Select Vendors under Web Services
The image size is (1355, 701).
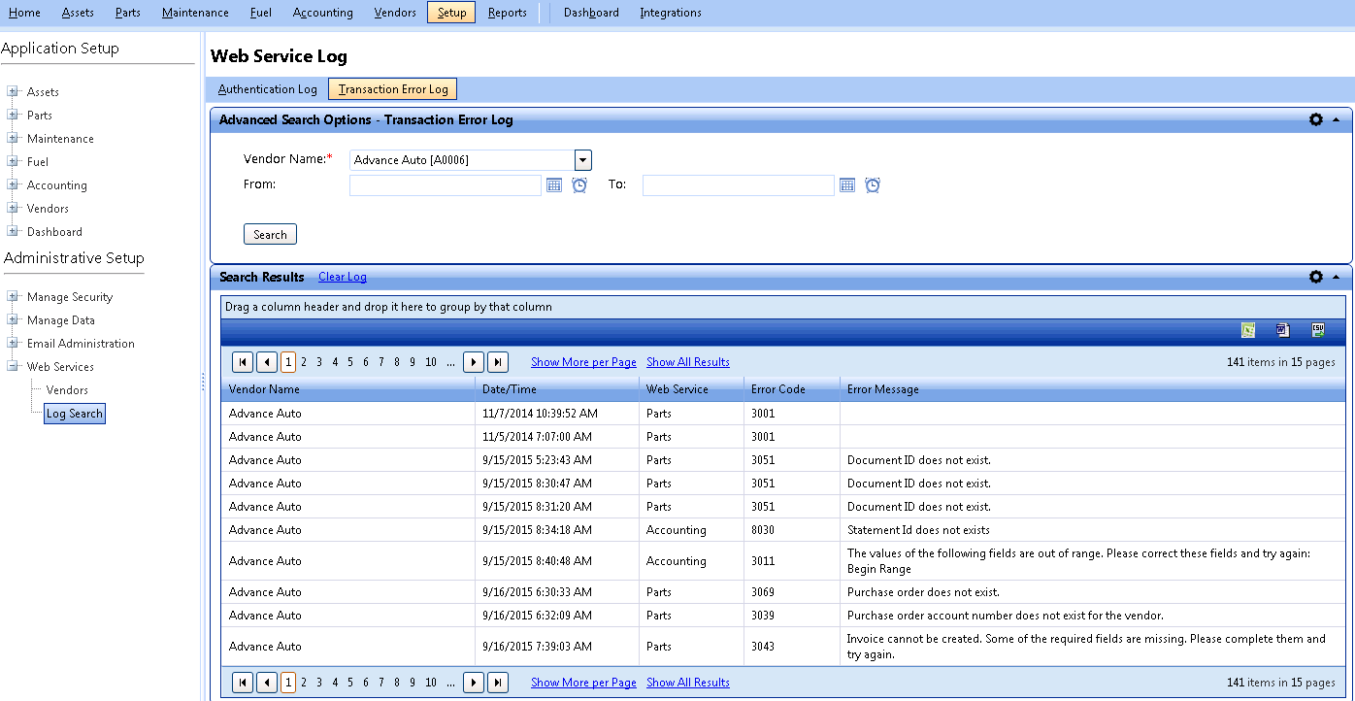[67, 390]
